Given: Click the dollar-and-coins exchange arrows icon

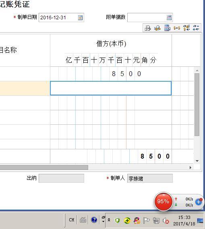Looking at the screenshot, I should (186, 28).
